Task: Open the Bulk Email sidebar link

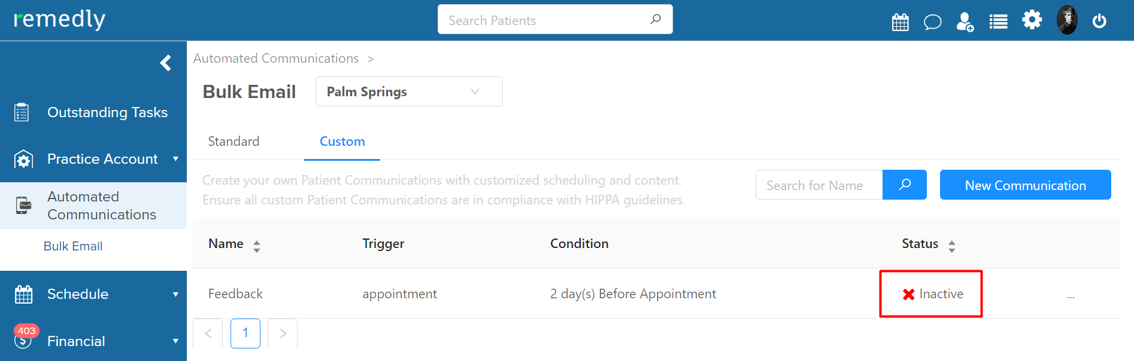Action: [73, 246]
